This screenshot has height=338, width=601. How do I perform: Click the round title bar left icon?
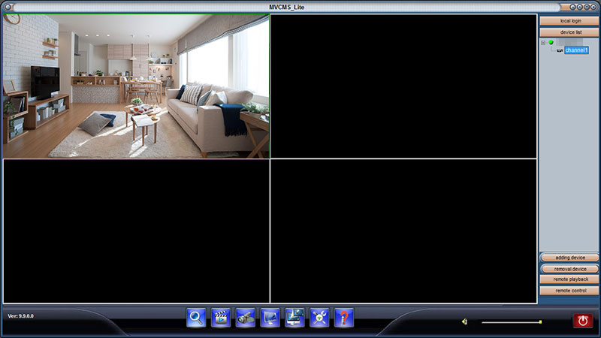8,7
